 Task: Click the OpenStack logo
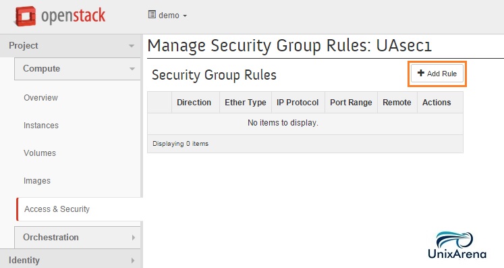[x=60, y=16]
